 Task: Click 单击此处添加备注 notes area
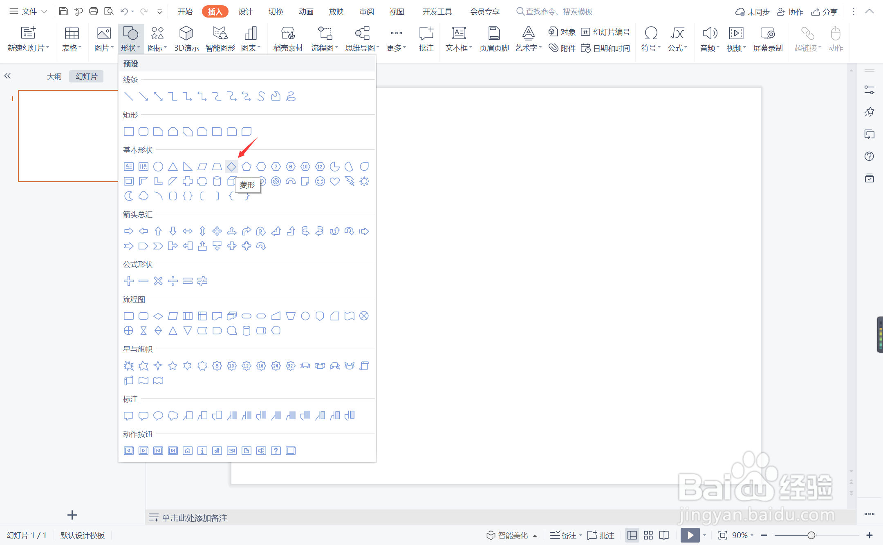pos(194,518)
